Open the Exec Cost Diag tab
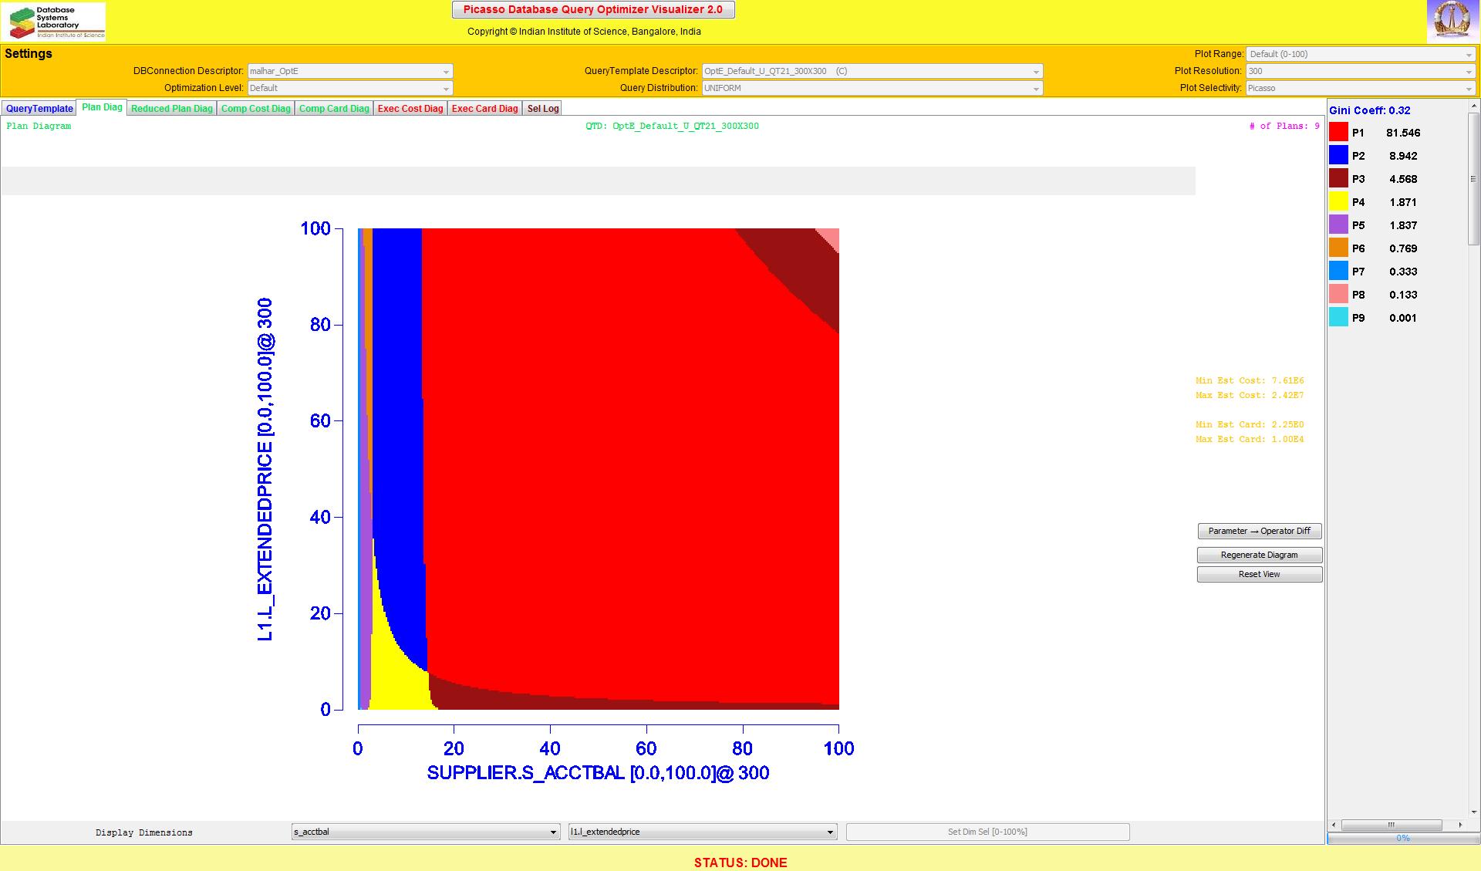Screen dimensions: 1481x871 pyautogui.click(x=410, y=109)
